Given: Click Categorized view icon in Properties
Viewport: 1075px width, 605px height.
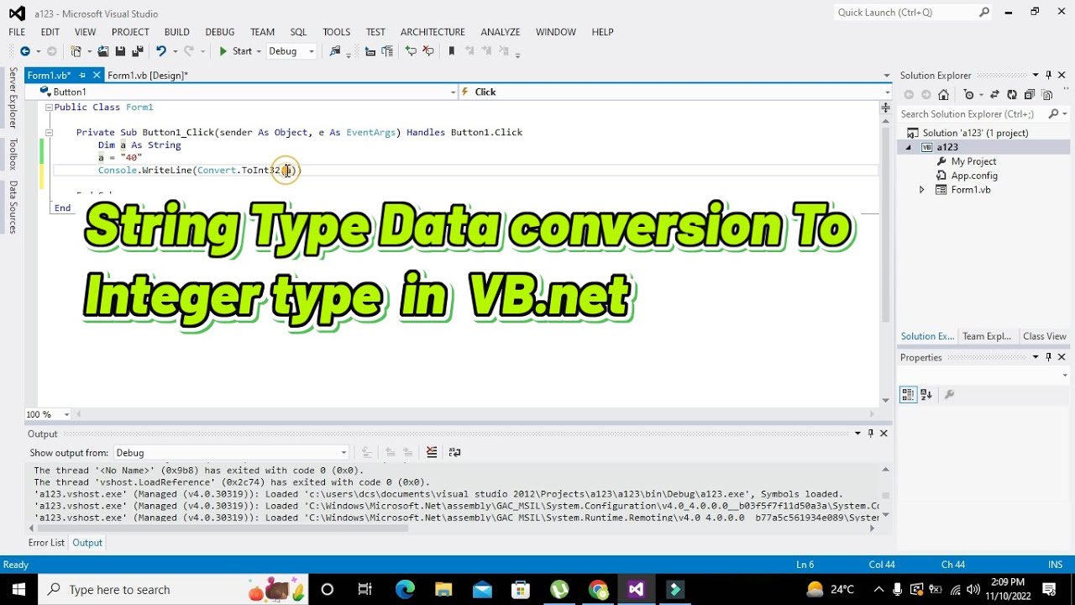Looking at the screenshot, I should point(908,395).
